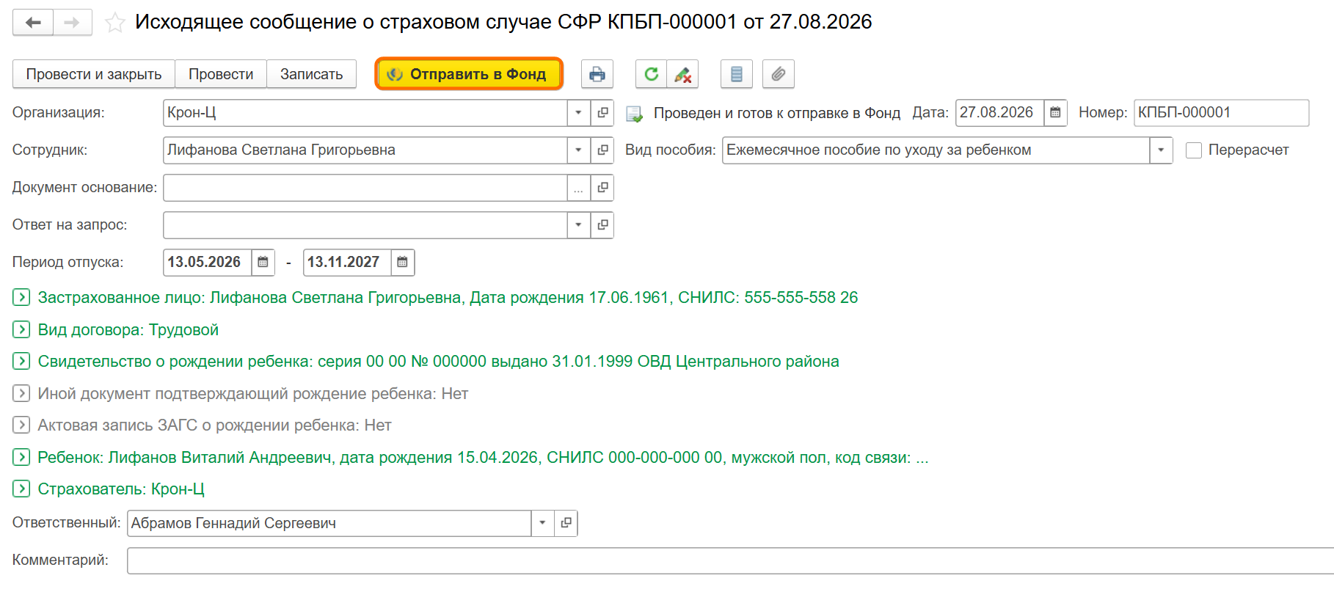The image size is (1334, 614).
Task: Open the Ответственный dropdown list
Action: point(542,523)
